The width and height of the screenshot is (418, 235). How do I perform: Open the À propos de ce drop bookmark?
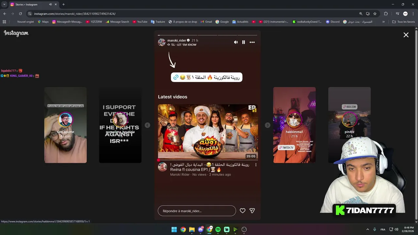183,22
